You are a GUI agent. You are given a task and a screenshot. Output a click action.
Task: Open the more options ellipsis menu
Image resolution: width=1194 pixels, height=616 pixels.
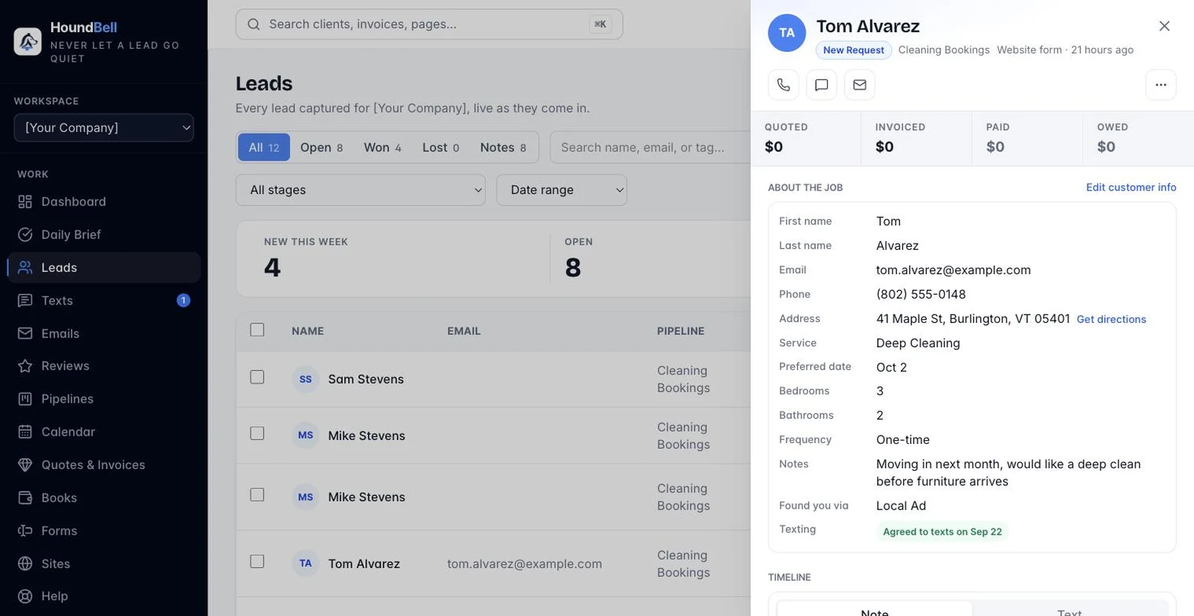click(x=1161, y=85)
